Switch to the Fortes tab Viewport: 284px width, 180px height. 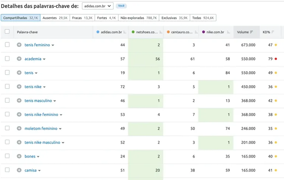[106, 18]
